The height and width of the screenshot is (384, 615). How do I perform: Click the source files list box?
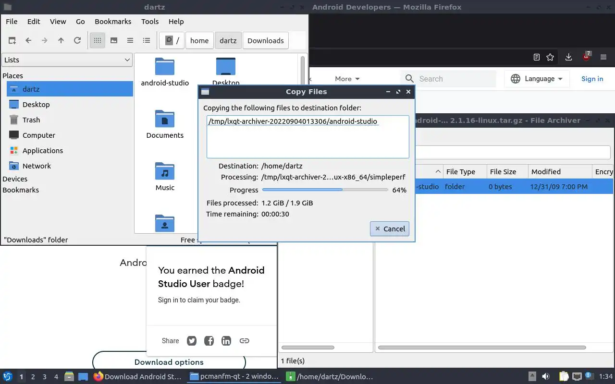pyautogui.click(x=307, y=136)
